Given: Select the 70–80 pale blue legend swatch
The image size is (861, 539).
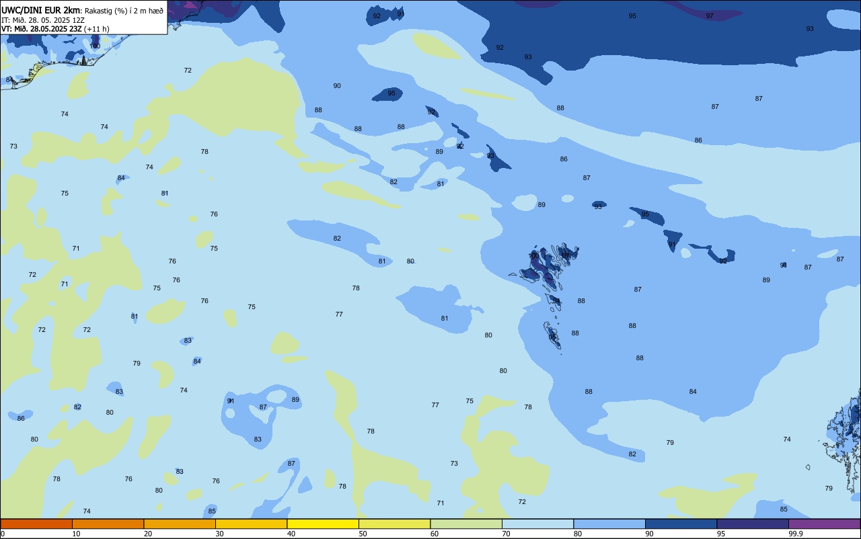Looking at the screenshot, I should [x=537, y=524].
